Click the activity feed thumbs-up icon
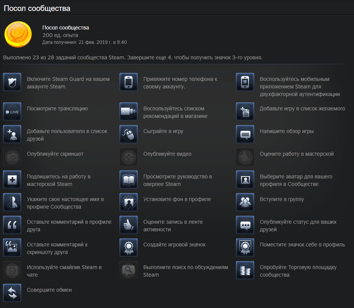The height and width of the screenshot is (308, 354). [x=129, y=225]
